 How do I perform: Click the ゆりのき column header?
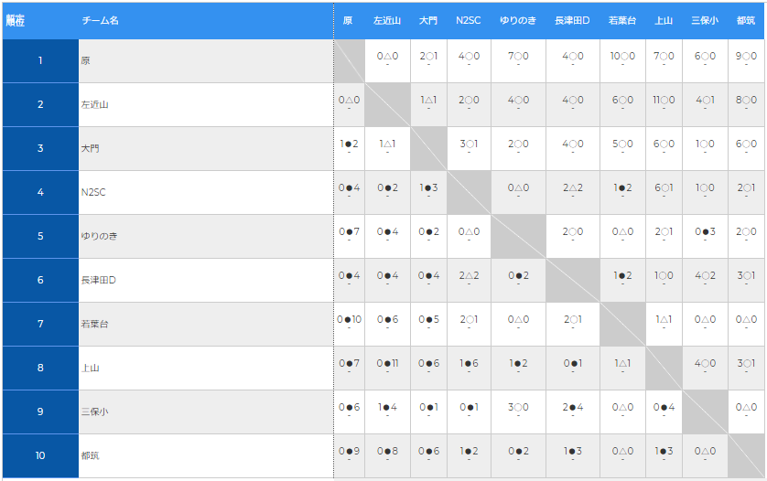[518, 20]
